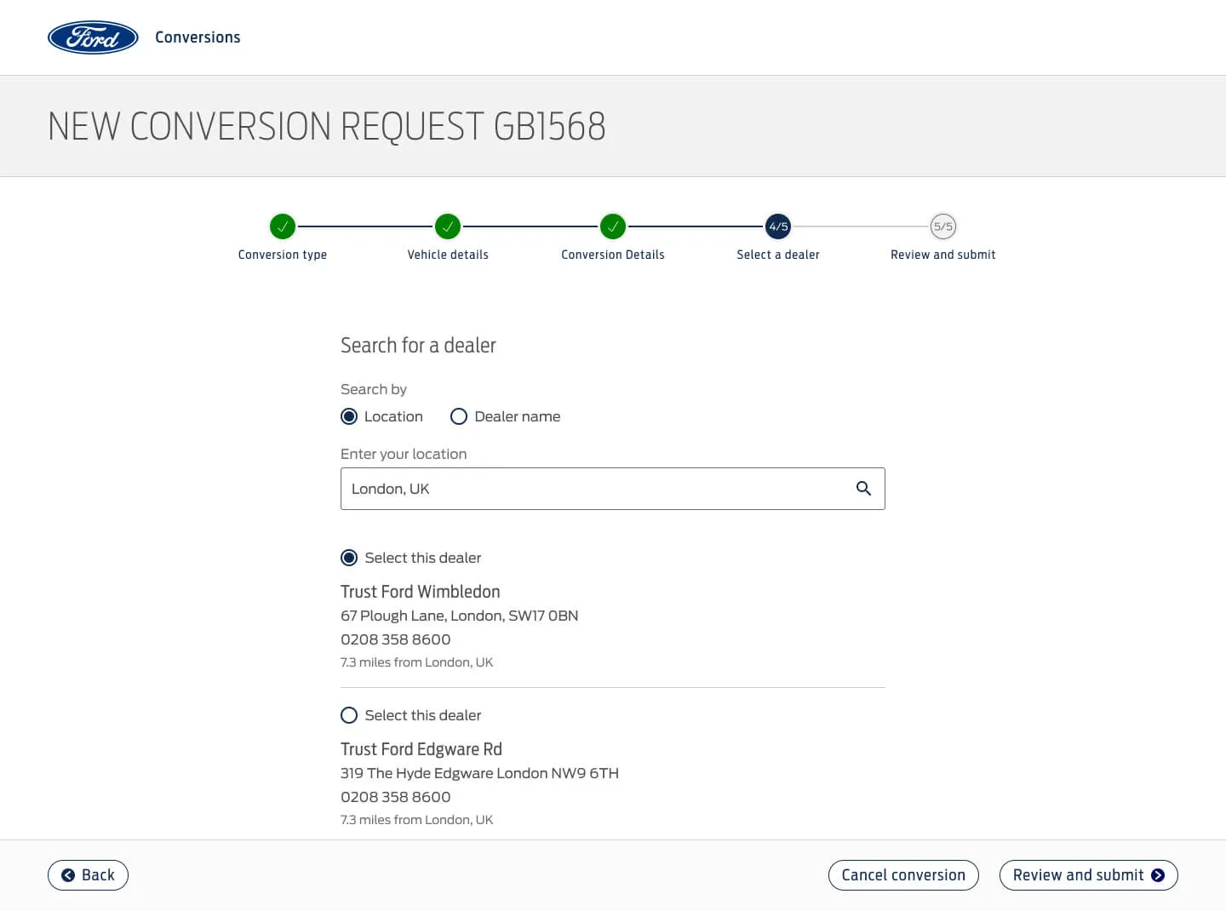The image size is (1226, 911).
Task: Click Wimbledon dealer phone number 0208 358 8600
Action: pos(396,639)
